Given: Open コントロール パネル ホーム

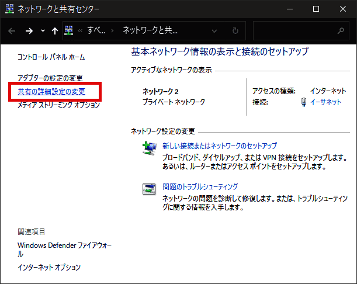Looking at the screenshot, I should point(51,57).
